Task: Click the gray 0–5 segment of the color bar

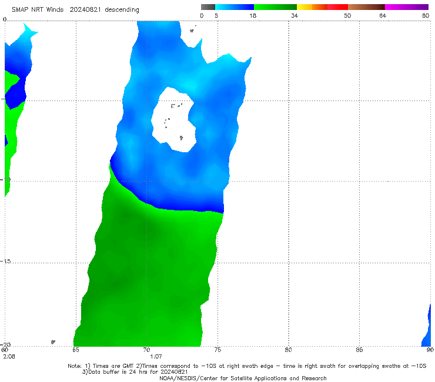Action: 208,7
